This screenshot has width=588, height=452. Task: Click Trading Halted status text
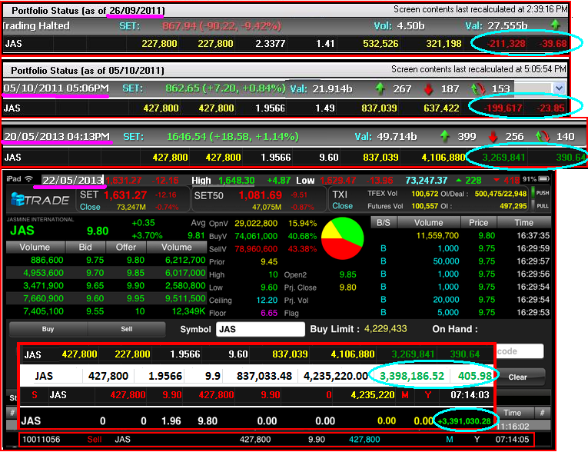click(x=36, y=25)
